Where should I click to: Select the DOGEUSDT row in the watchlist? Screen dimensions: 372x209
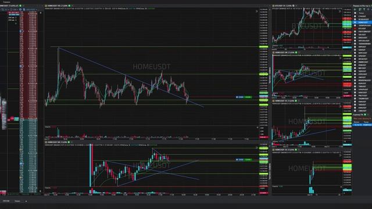coord(362,38)
